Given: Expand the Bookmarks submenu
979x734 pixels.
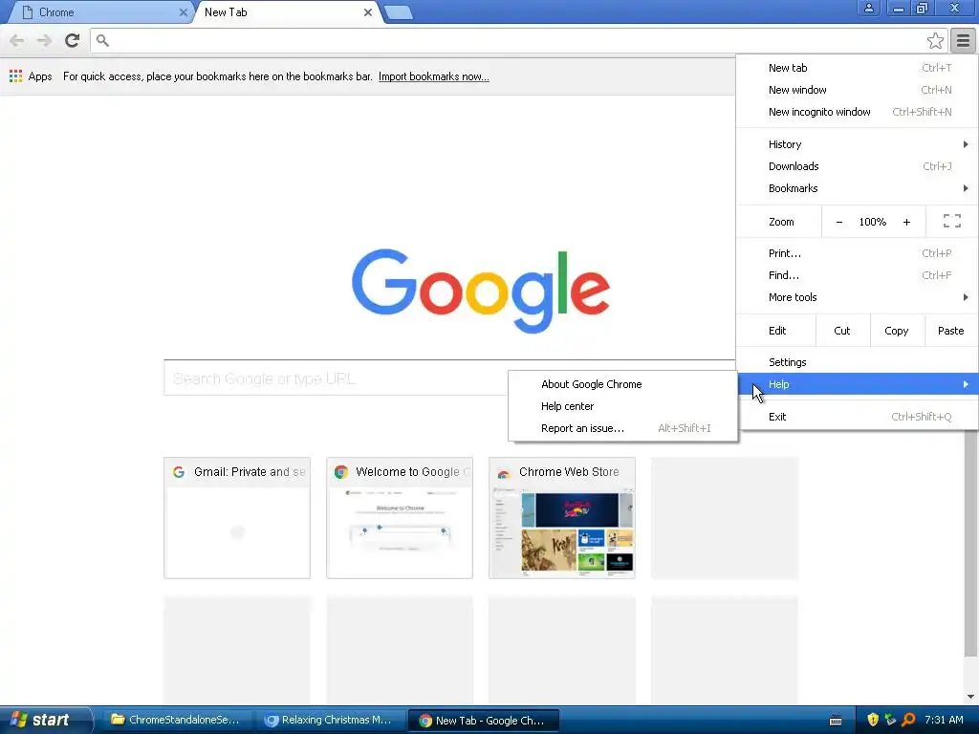Looking at the screenshot, I should pos(857,188).
